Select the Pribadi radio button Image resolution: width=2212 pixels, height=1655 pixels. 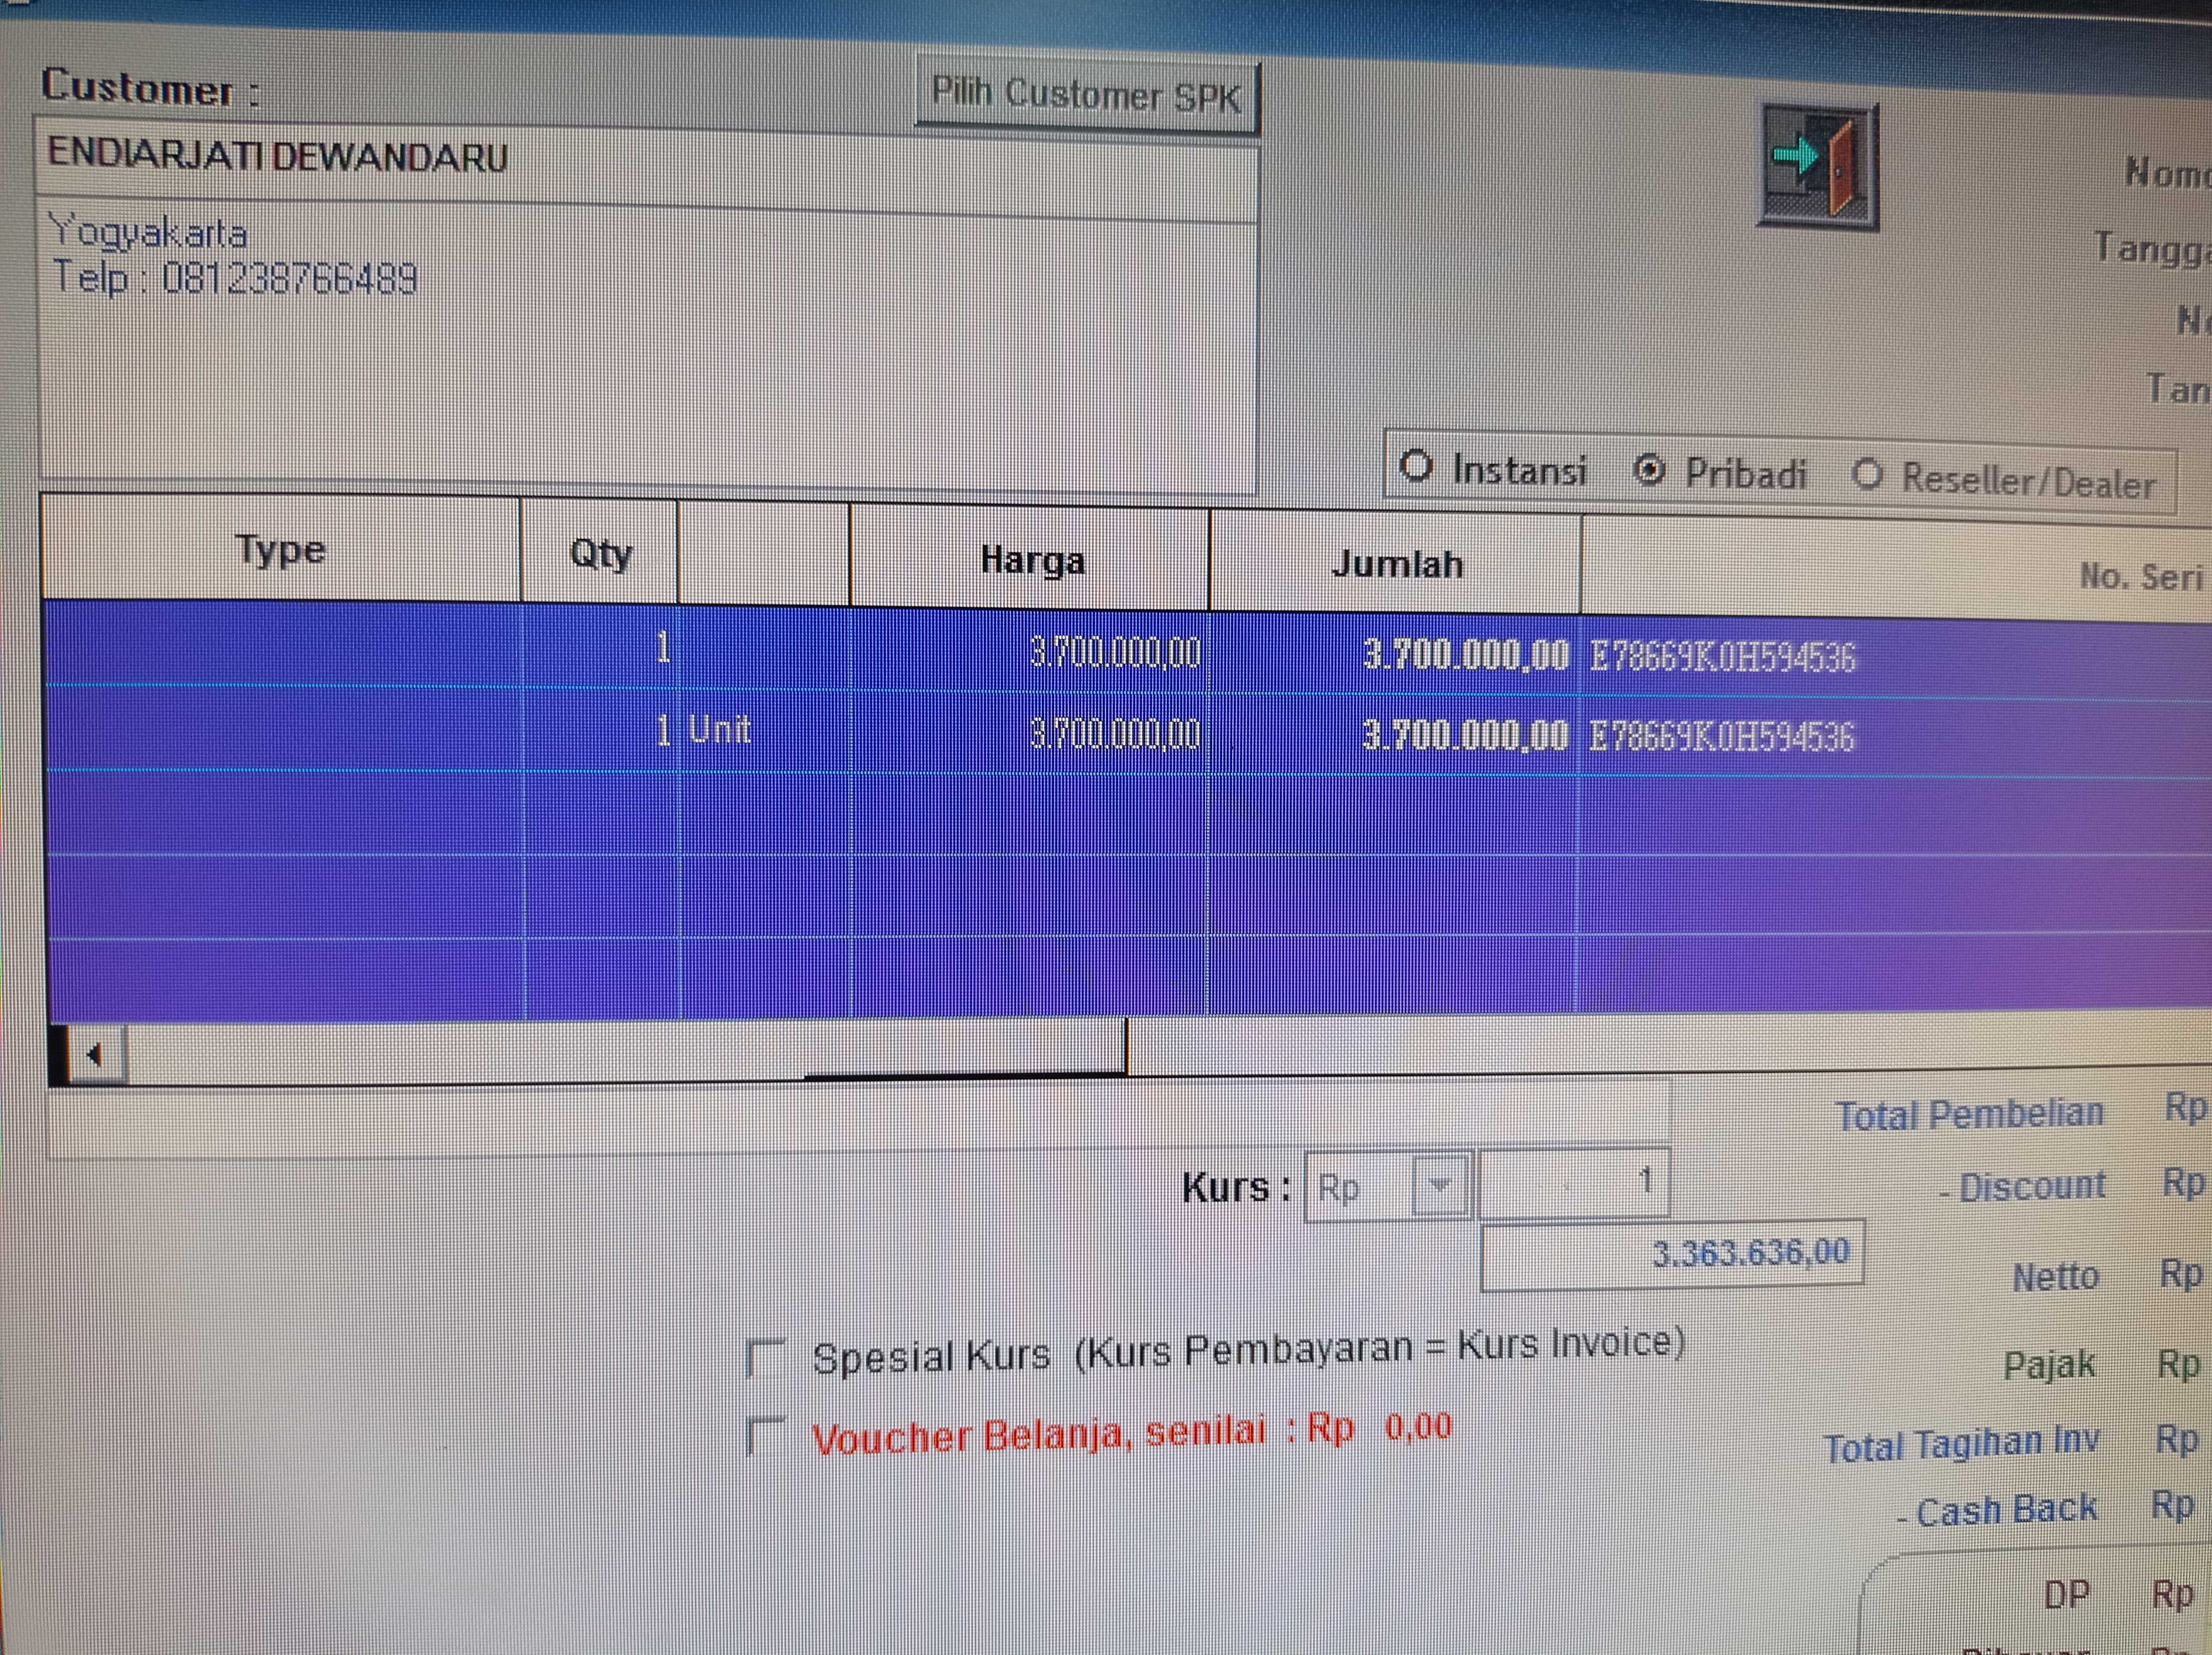point(1649,470)
